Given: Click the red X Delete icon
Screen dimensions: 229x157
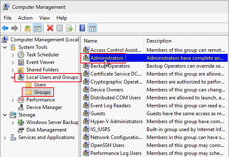Looking at the screenshot, I should (50, 28).
